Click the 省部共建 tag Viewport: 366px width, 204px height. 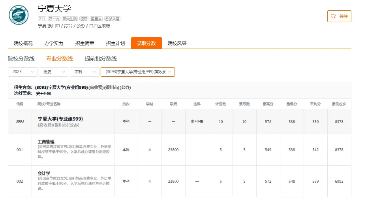tap(112, 19)
